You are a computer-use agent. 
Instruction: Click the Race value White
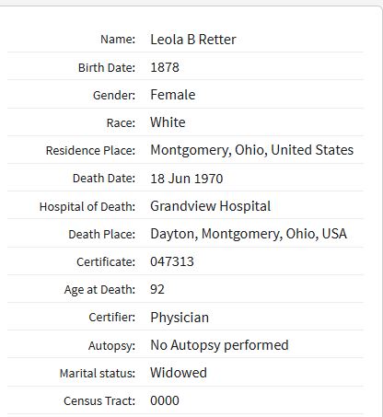click(x=168, y=122)
